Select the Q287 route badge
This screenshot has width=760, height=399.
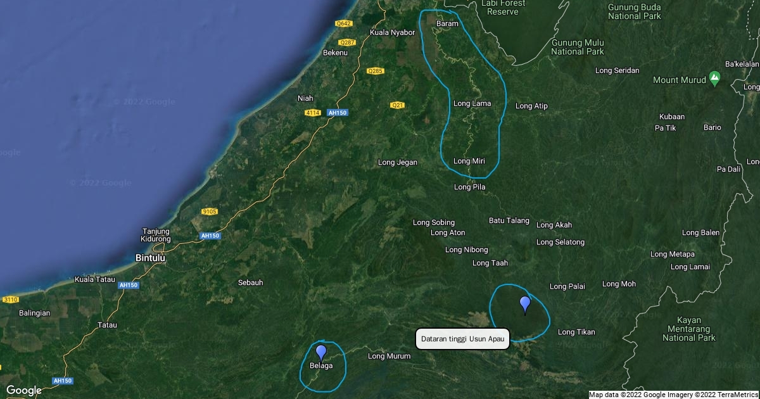pos(348,42)
